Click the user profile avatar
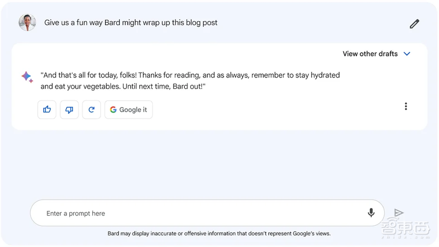Image resolution: width=439 pixels, height=247 pixels. 27,22
